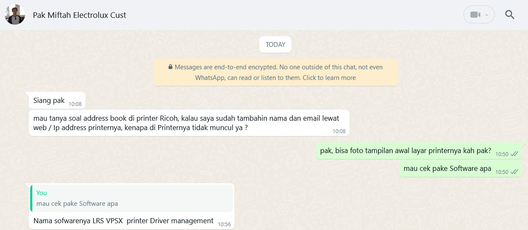Image resolution: width=528 pixels, height=230 pixels.
Task: Select the Ricoh address book question message
Action: pyautogui.click(x=189, y=123)
